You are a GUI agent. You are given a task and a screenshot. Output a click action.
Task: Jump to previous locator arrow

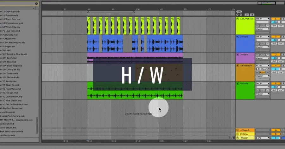coord(237,15)
